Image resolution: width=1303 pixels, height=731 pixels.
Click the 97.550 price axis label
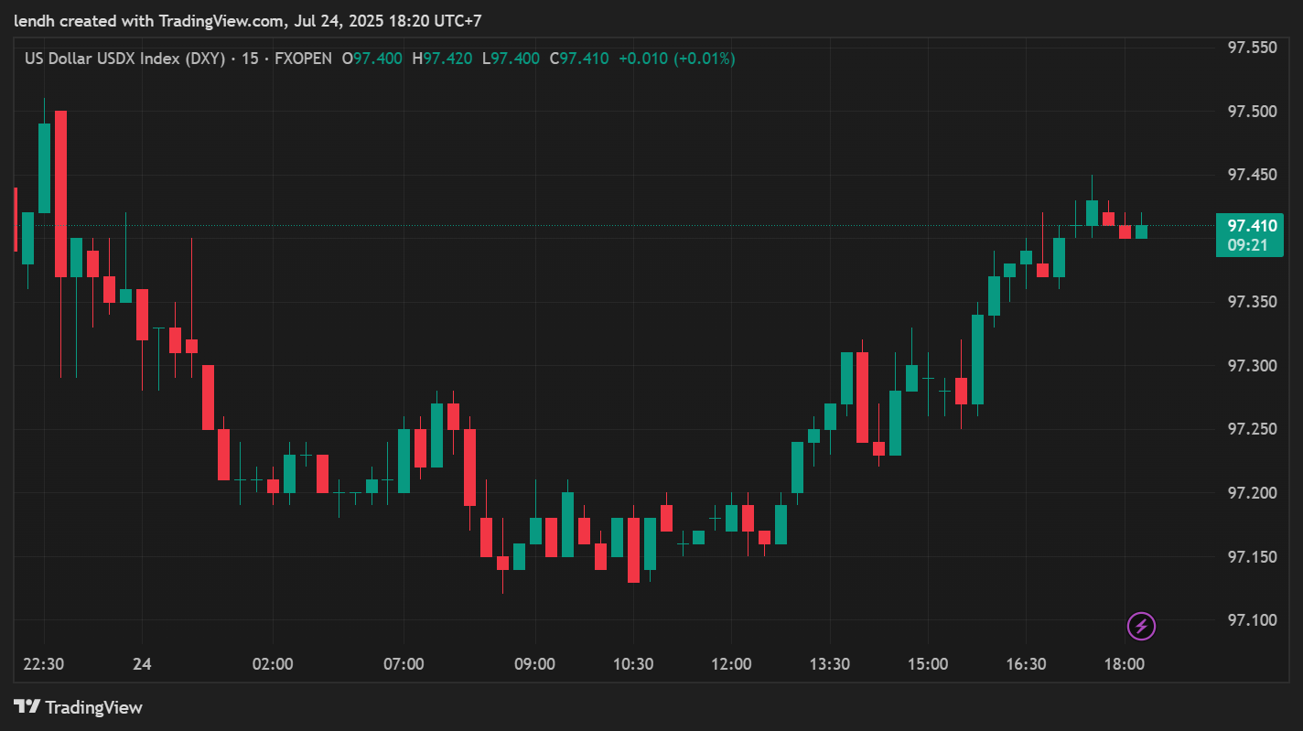(x=1252, y=48)
